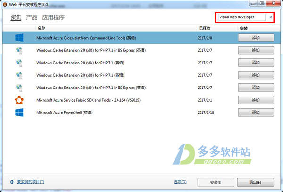Add Cache Extension x64 PHP 7.1 in IIS Express
Viewport: 283px width, 192px height.
click(x=256, y=88)
